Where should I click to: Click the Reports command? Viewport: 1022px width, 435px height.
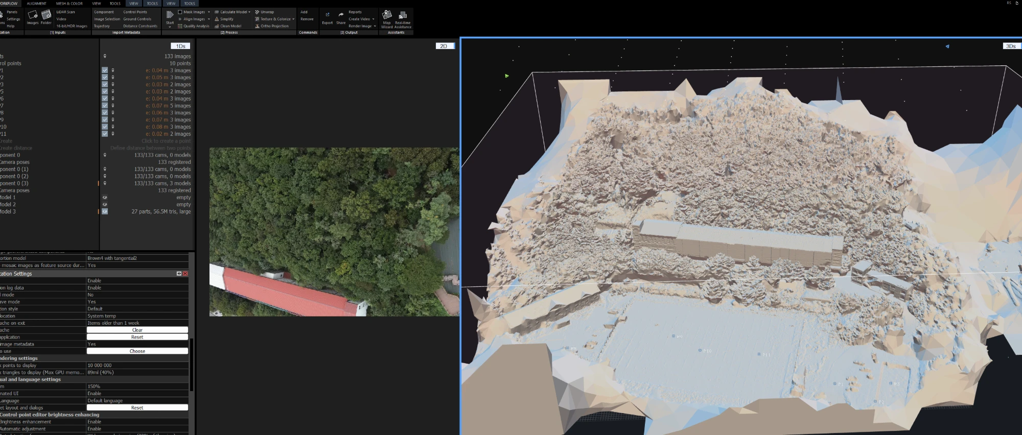pyautogui.click(x=355, y=12)
